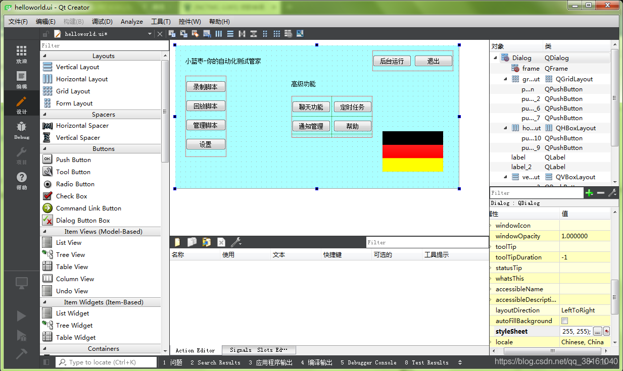Switch to the Signals Slots Editor tab
Viewport: 623px width, 371px height.
tap(259, 350)
